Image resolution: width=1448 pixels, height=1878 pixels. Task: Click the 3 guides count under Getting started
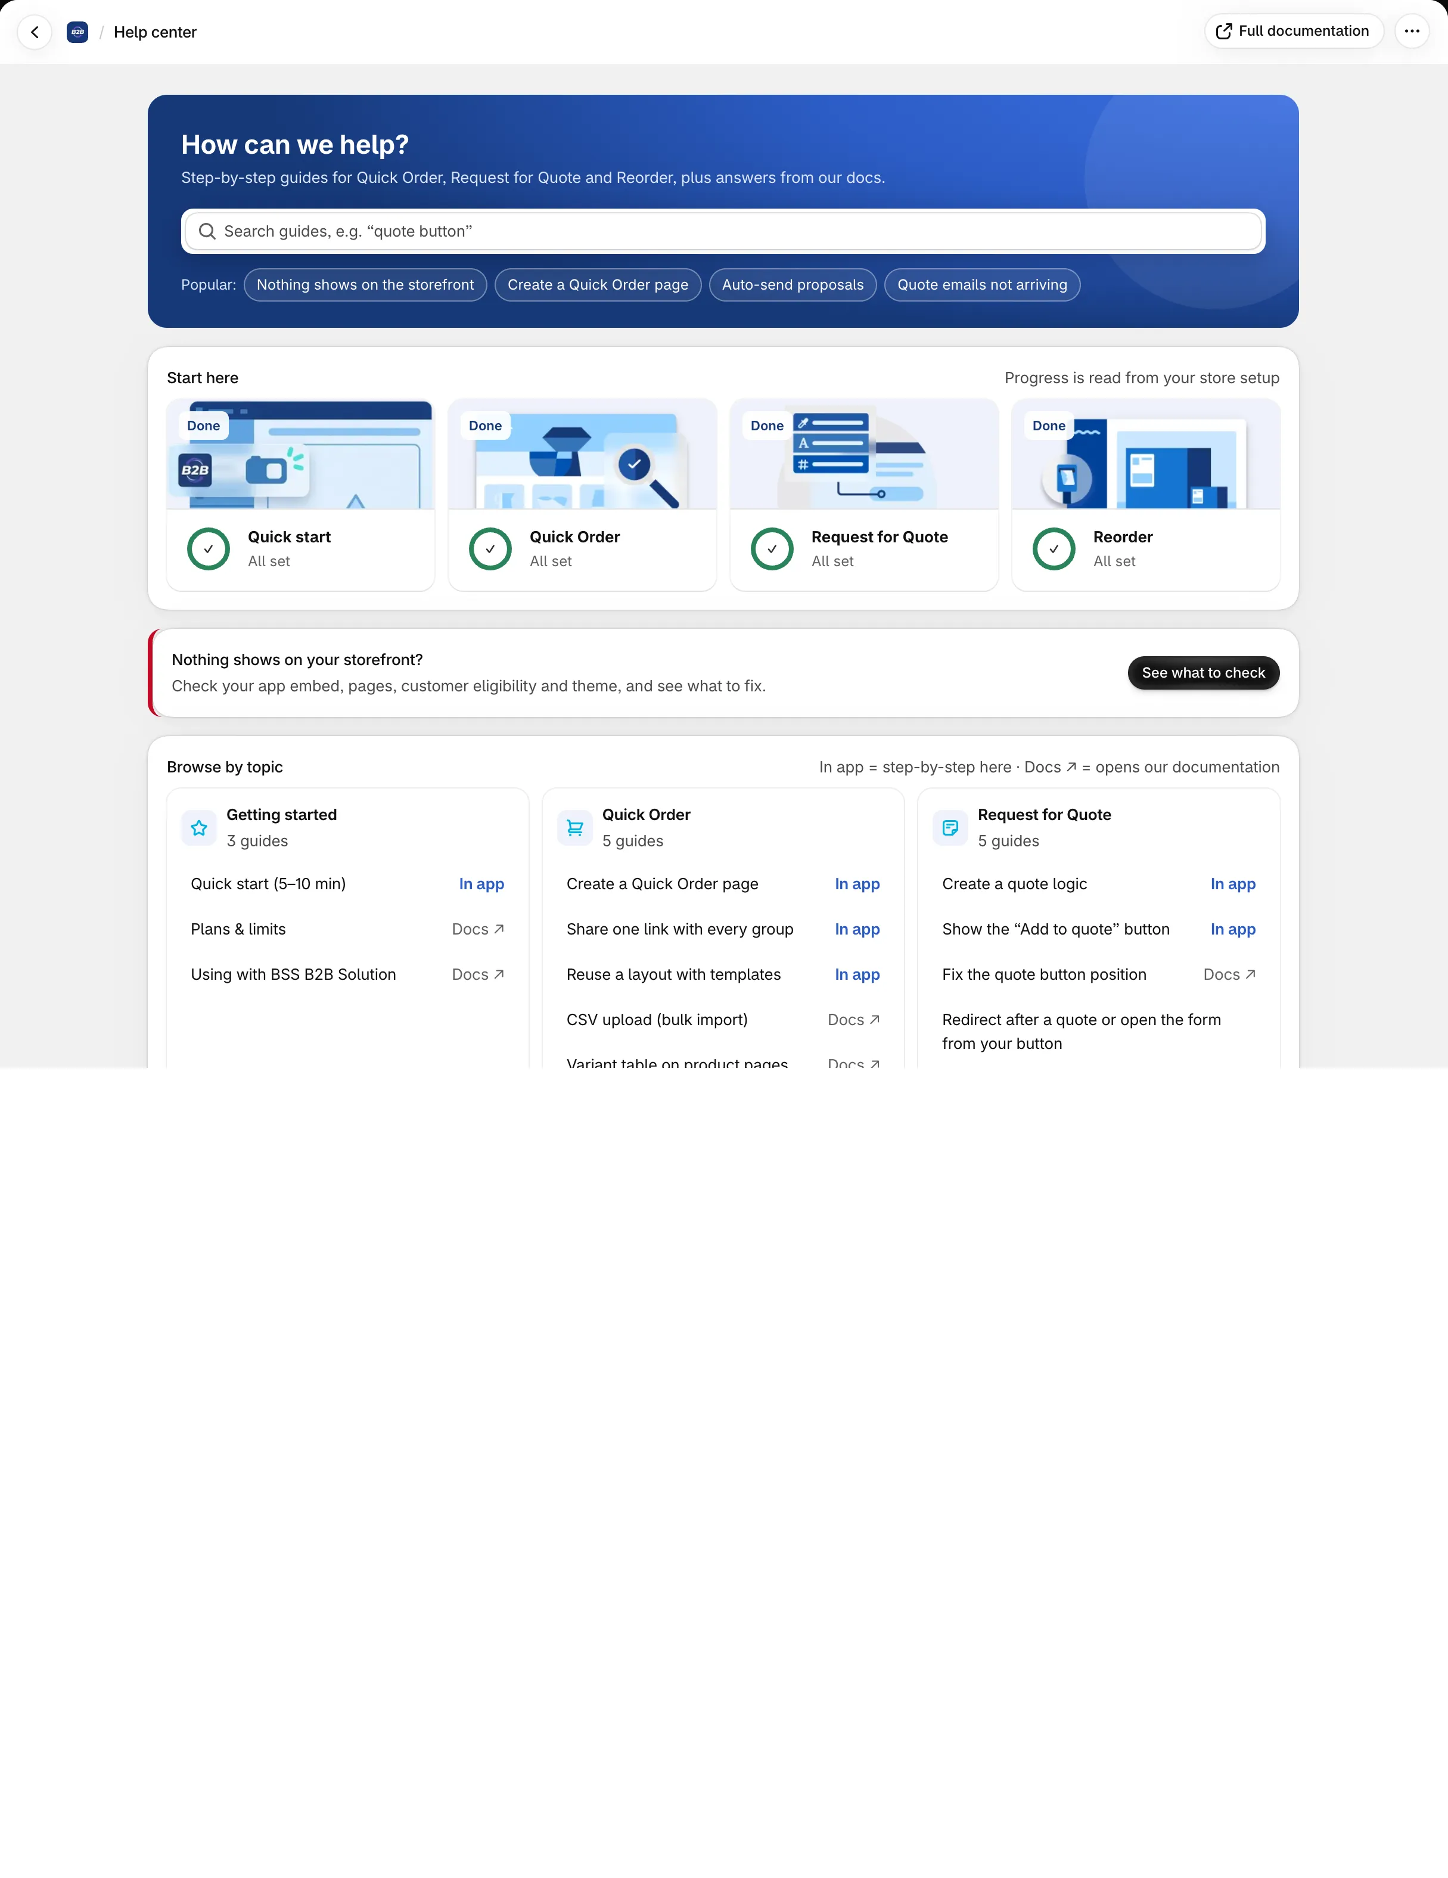[x=257, y=841]
